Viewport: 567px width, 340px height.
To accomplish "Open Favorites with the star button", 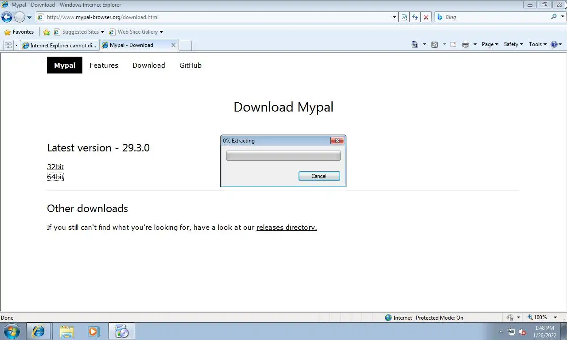I will coord(19,32).
